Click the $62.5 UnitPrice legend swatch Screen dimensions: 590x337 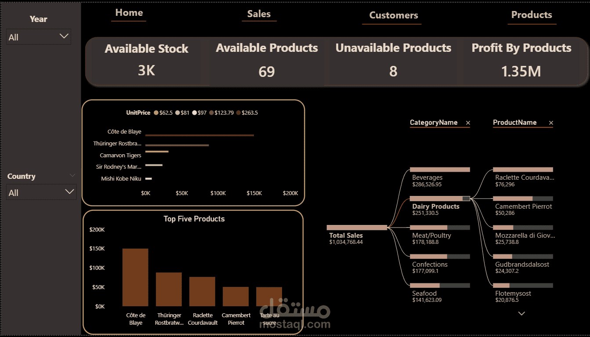(x=156, y=113)
